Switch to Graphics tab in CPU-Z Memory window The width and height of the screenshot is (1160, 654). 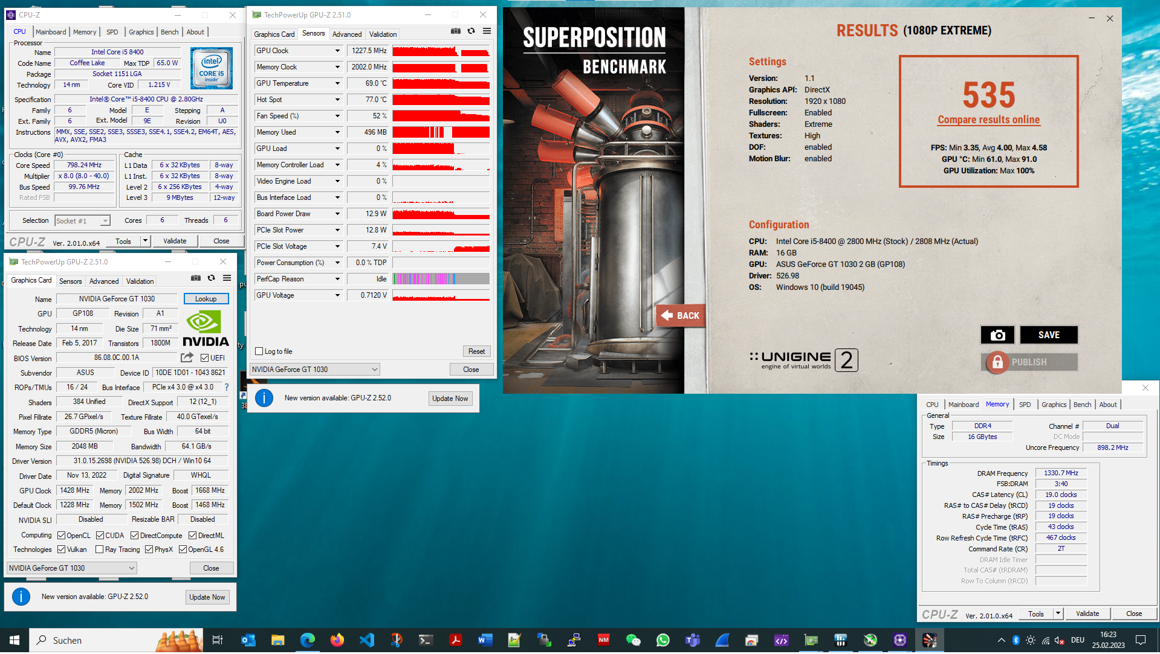pos(1054,405)
